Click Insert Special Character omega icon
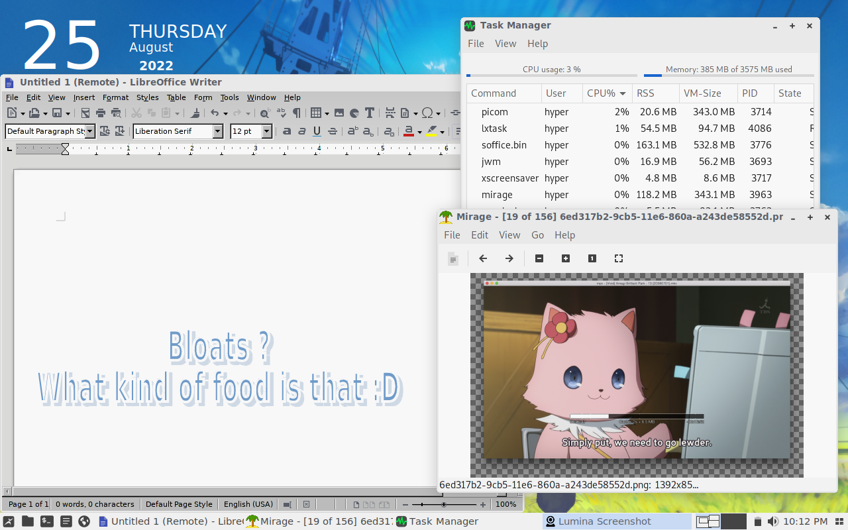Viewport: 848px width, 530px height. [427, 113]
